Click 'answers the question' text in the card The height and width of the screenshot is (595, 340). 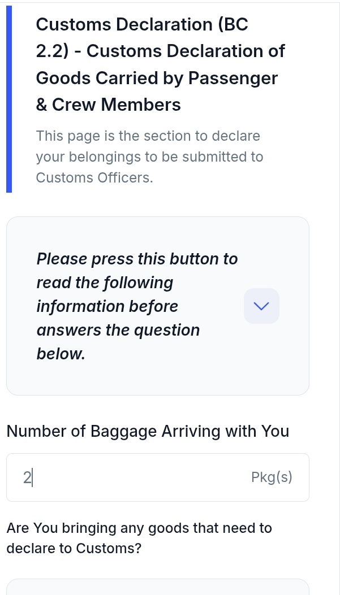click(x=118, y=330)
